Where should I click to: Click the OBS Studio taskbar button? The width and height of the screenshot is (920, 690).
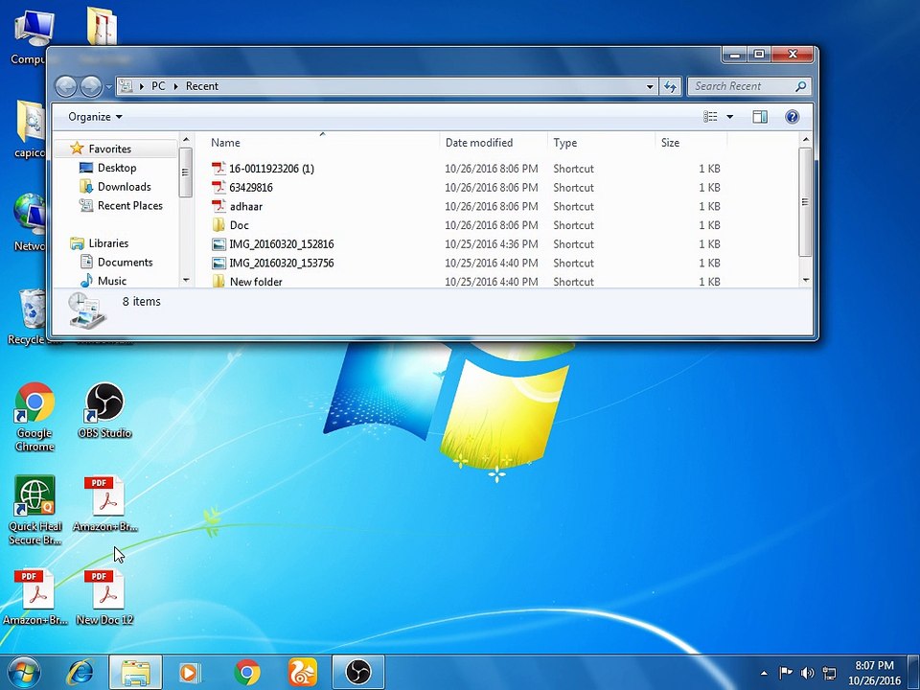click(x=358, y=673)
